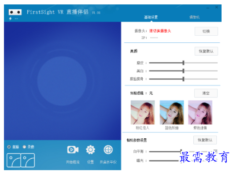Enable the level meter crosshair icon
The image size is (233, 171).
pos(108,149)
